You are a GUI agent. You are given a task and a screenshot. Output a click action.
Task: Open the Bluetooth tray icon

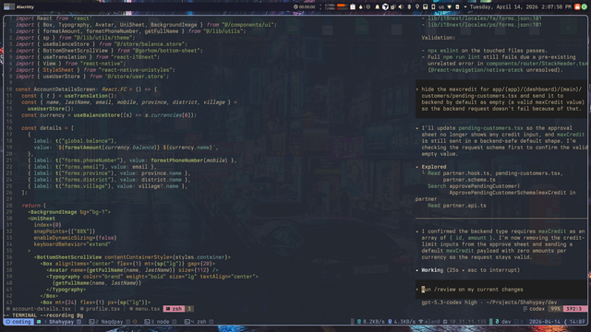pyautogui.click(x=409, y=6)
